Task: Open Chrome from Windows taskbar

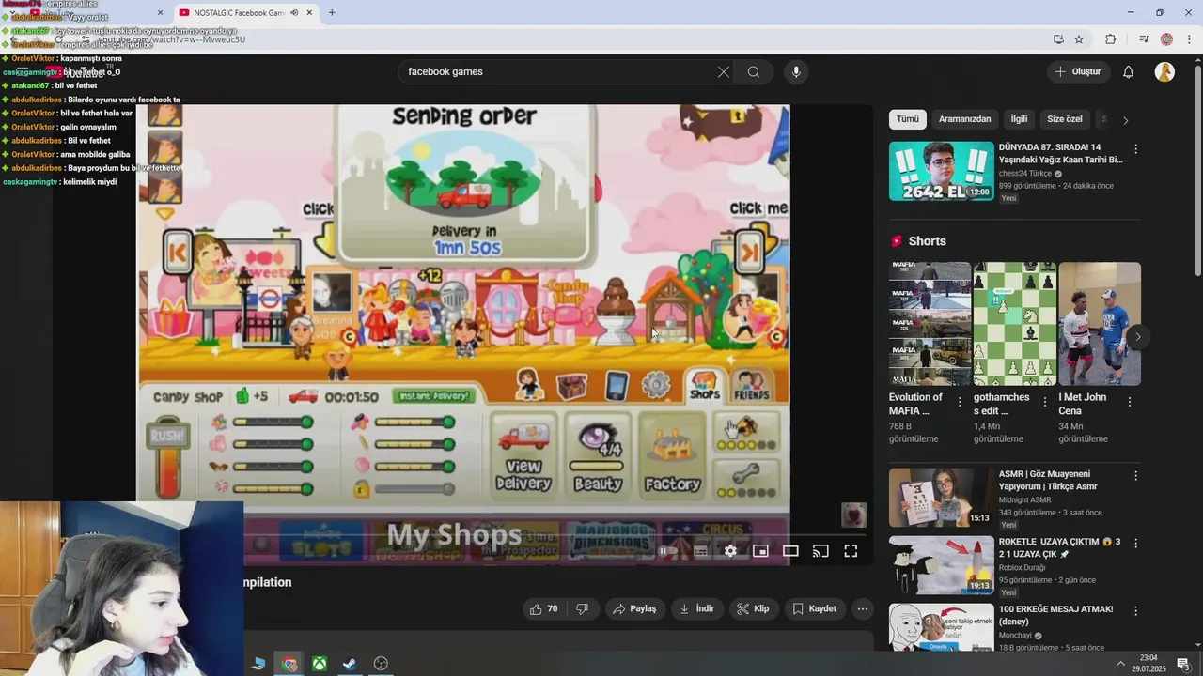Action: (289, 664)
